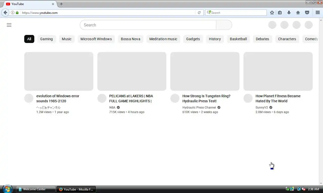Switch to Welcome Center taskbar window
The height and width of the screenshot is (193, 323).
tap(36, 189)
